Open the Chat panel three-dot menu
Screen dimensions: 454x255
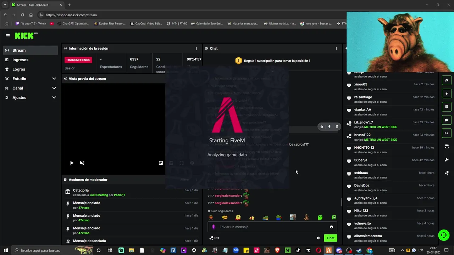pos(336,49)
